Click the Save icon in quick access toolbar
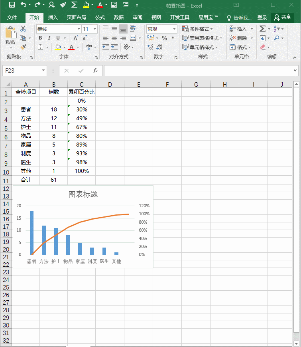The image size is (301, 347). [12, 5]
